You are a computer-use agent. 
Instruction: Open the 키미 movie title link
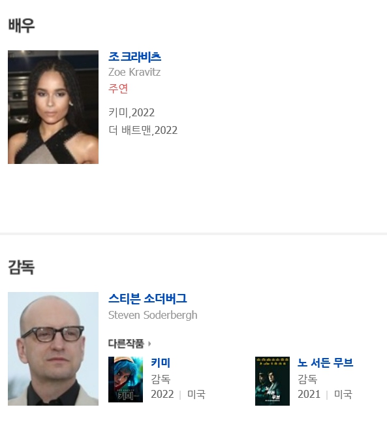161,363
